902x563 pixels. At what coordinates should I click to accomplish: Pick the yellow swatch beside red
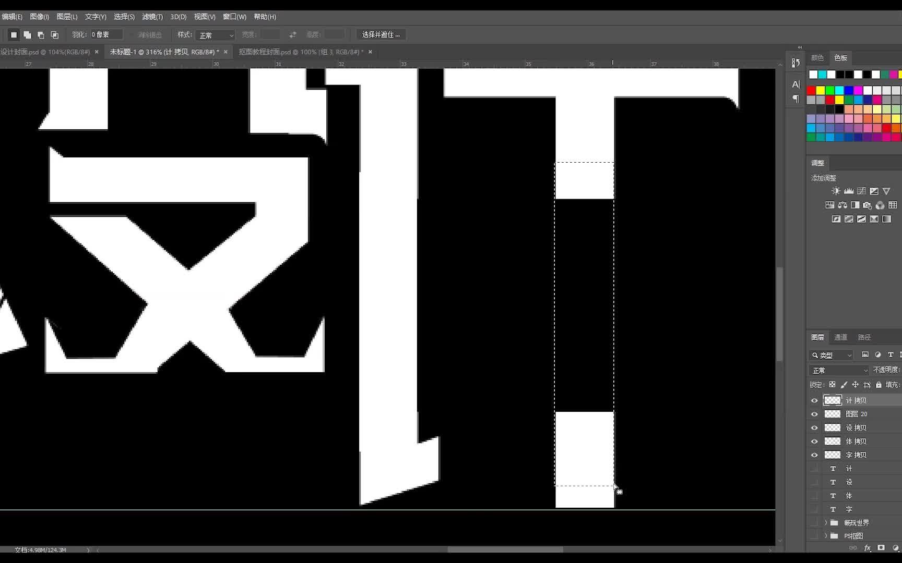(x=821, y=90)
